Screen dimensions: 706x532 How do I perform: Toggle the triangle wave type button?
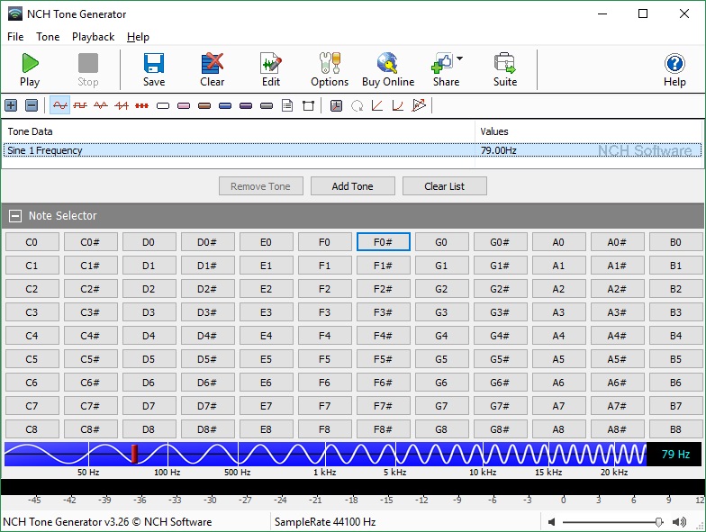[101, 105]
